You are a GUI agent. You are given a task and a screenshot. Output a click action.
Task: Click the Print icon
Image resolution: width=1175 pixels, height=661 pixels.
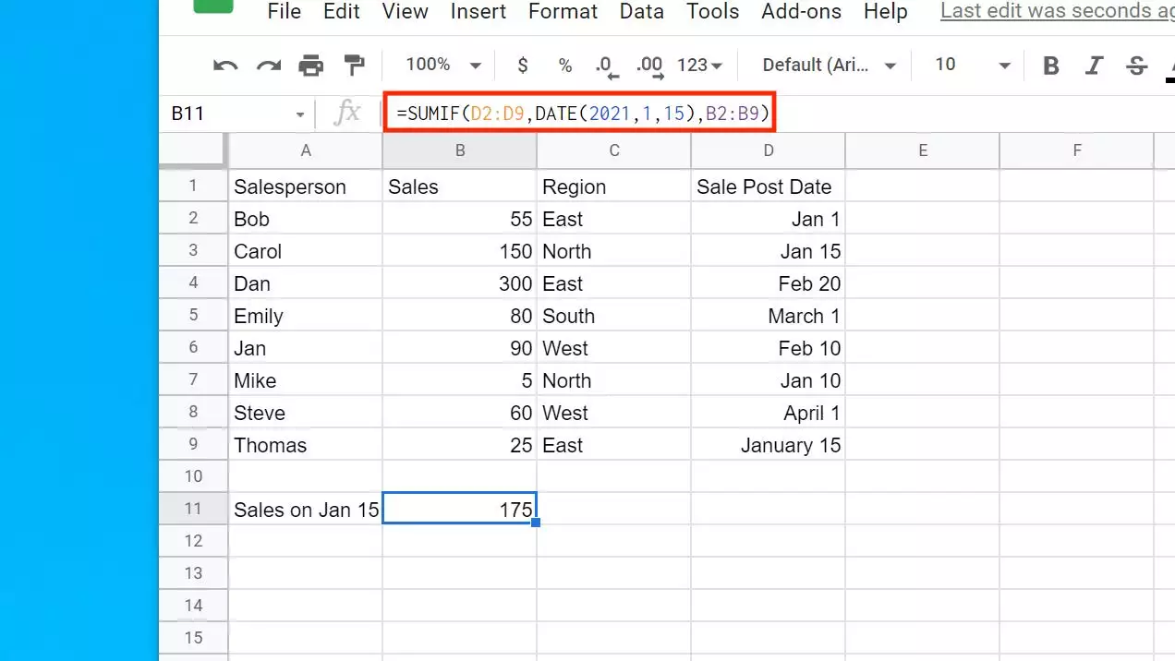(x=311, y=66)
